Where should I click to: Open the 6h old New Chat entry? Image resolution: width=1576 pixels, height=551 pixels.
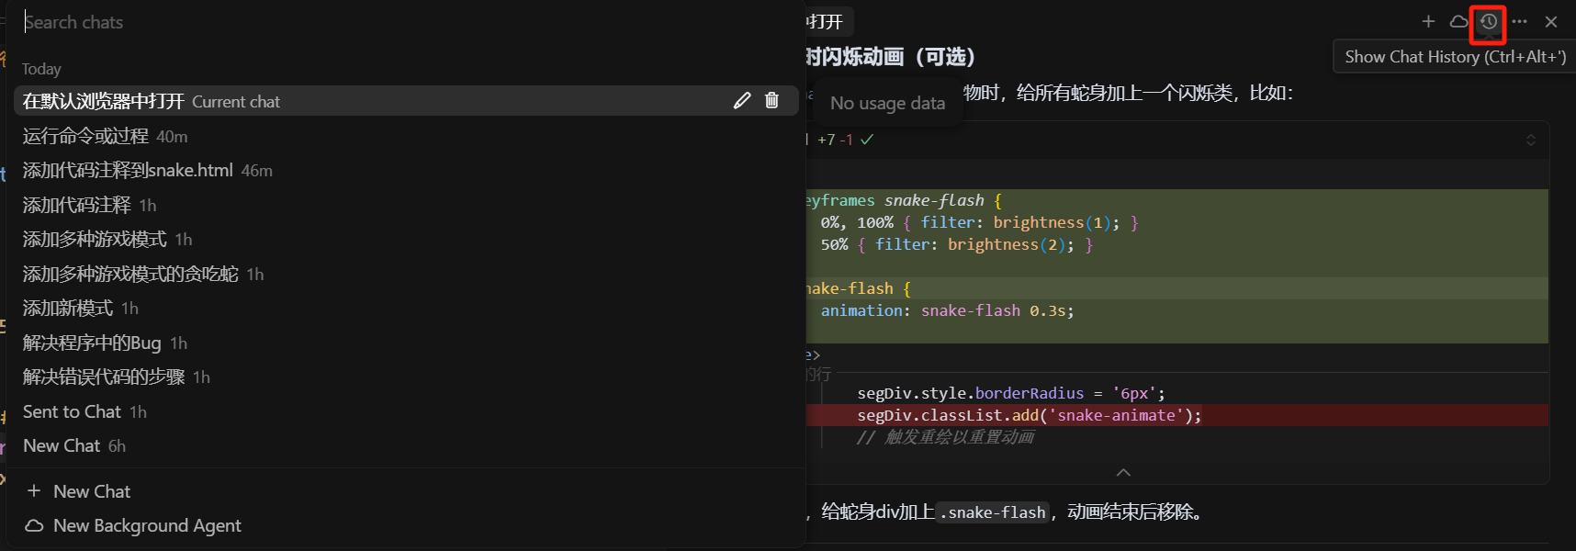click(62, 445)
